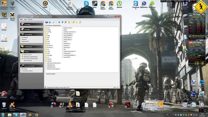This screenshot has width=208, height=117.
Task: Open the Вид menu
Action: [x=25, y=19]
